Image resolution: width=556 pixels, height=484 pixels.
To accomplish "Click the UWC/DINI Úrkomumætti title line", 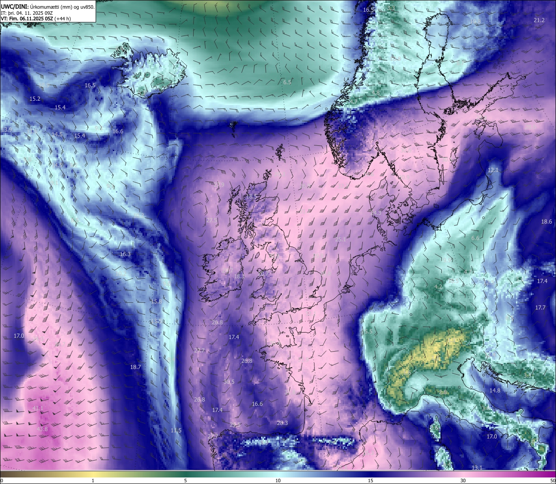I will [x=47, y=6].
